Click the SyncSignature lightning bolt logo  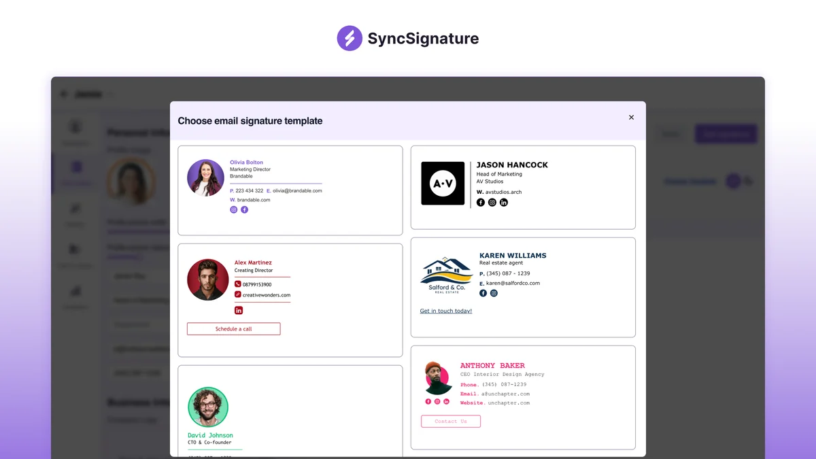point(349,38)
